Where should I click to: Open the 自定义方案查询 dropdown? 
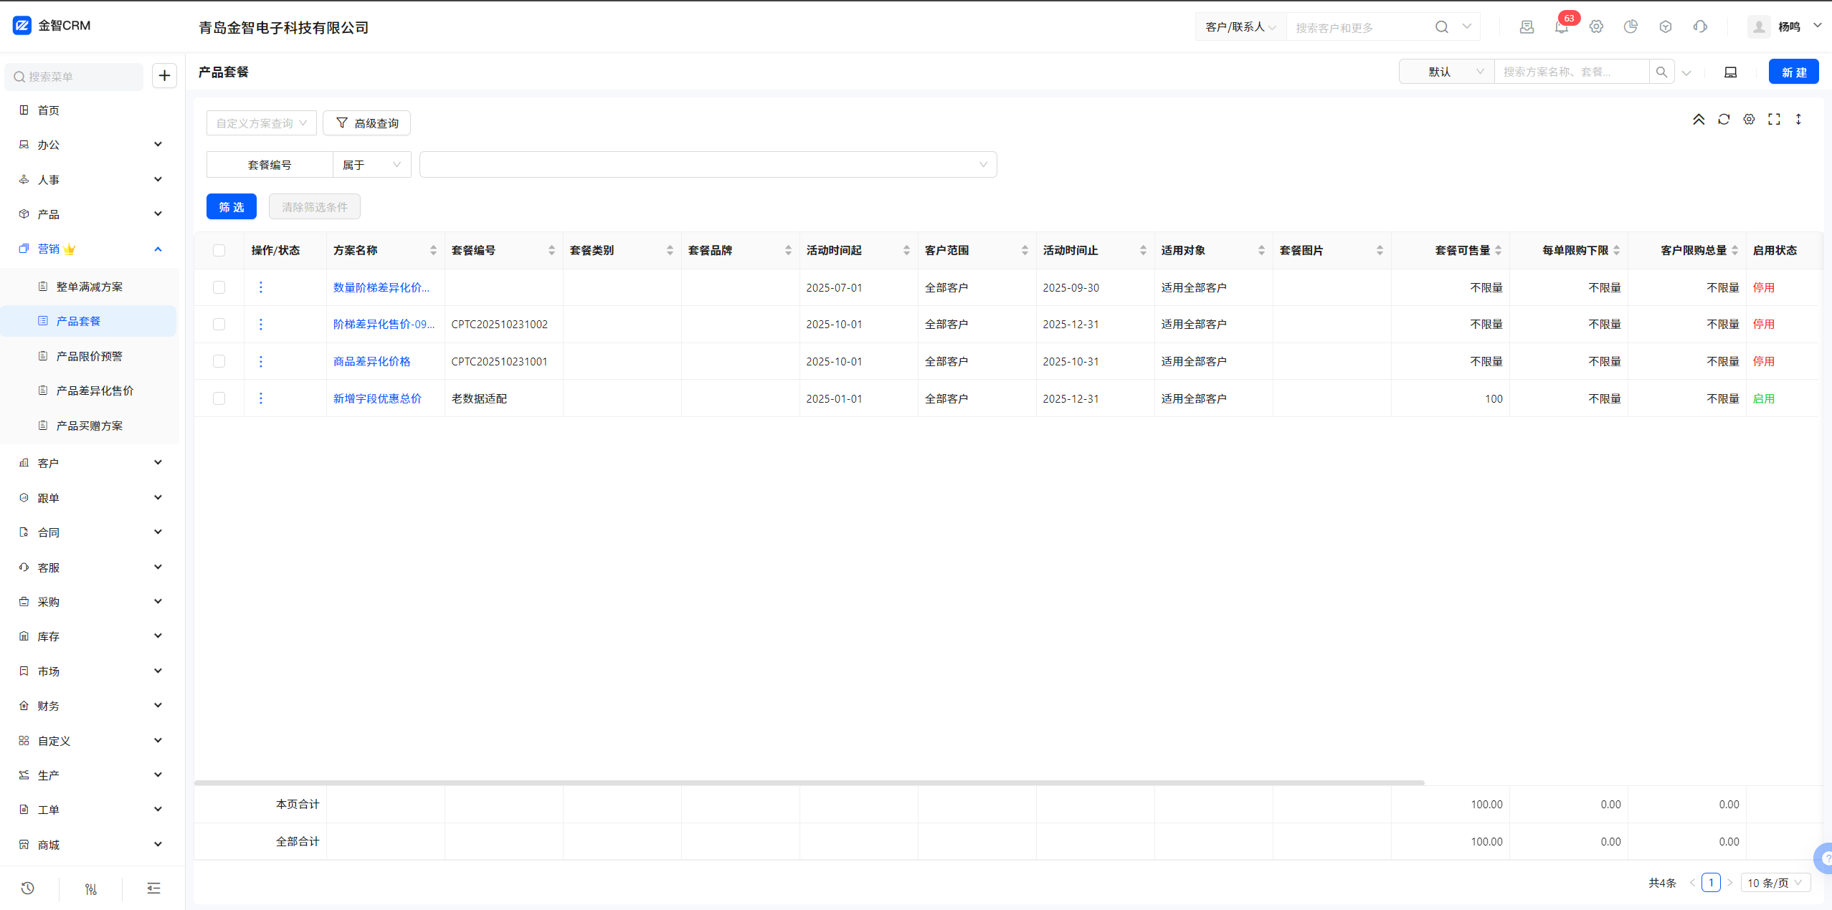261,123
